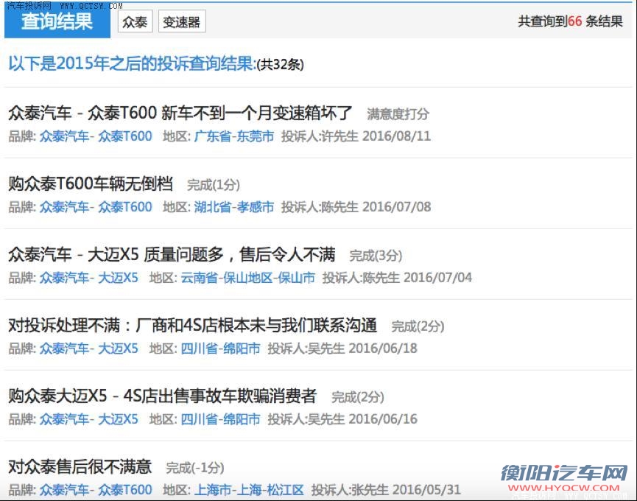Click the heading 以下是2015年之后的投诉查询结果
Viewport: 637px width, 501px height.
click(133, 63)
